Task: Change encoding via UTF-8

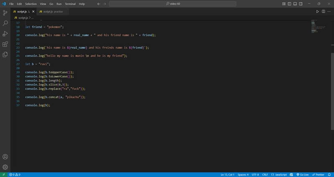Action: pyautogui.click(x=255, y=175)
